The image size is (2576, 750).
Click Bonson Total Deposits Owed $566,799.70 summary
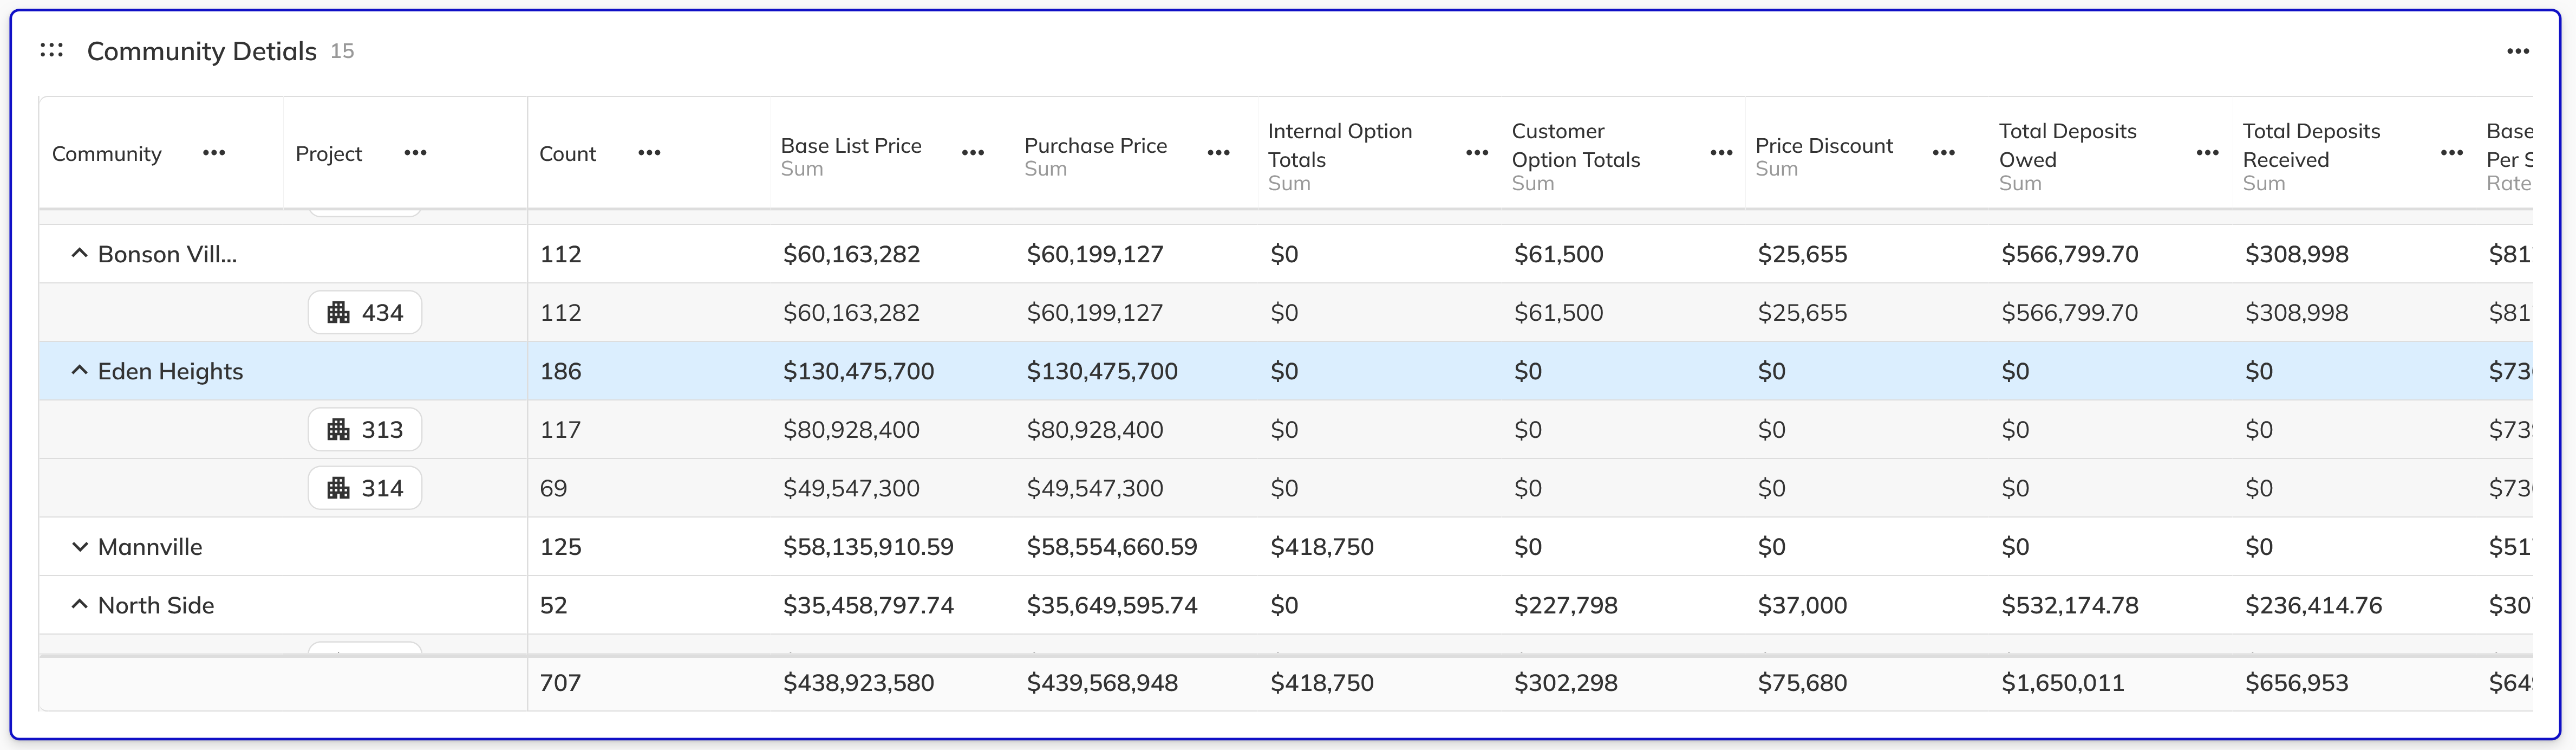click(2070, 253)
